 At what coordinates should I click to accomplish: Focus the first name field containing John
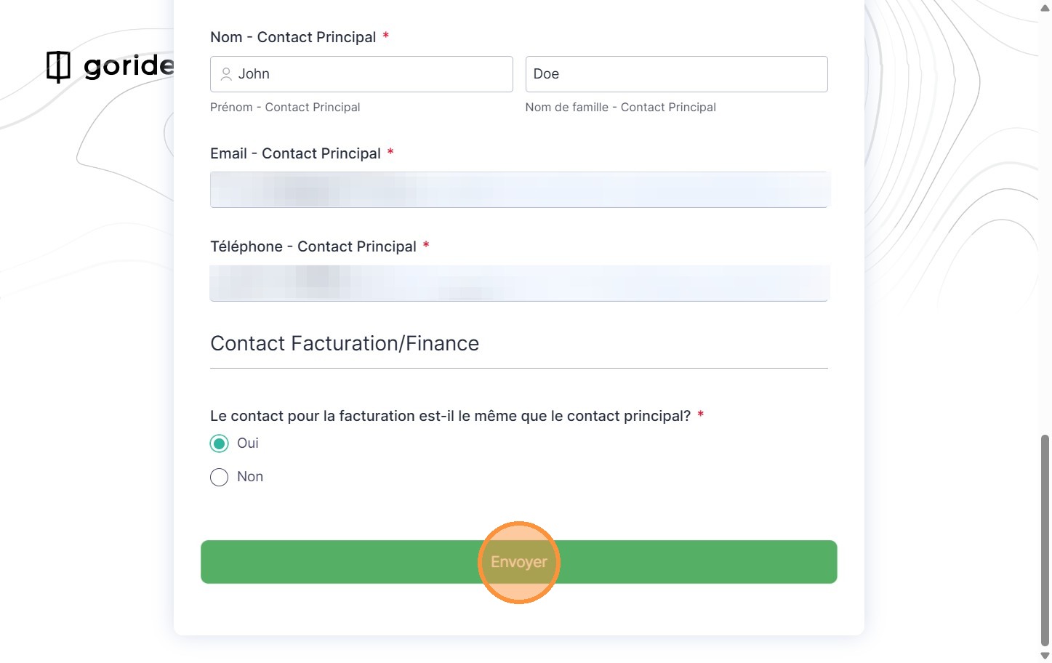(x=371, y=74)
